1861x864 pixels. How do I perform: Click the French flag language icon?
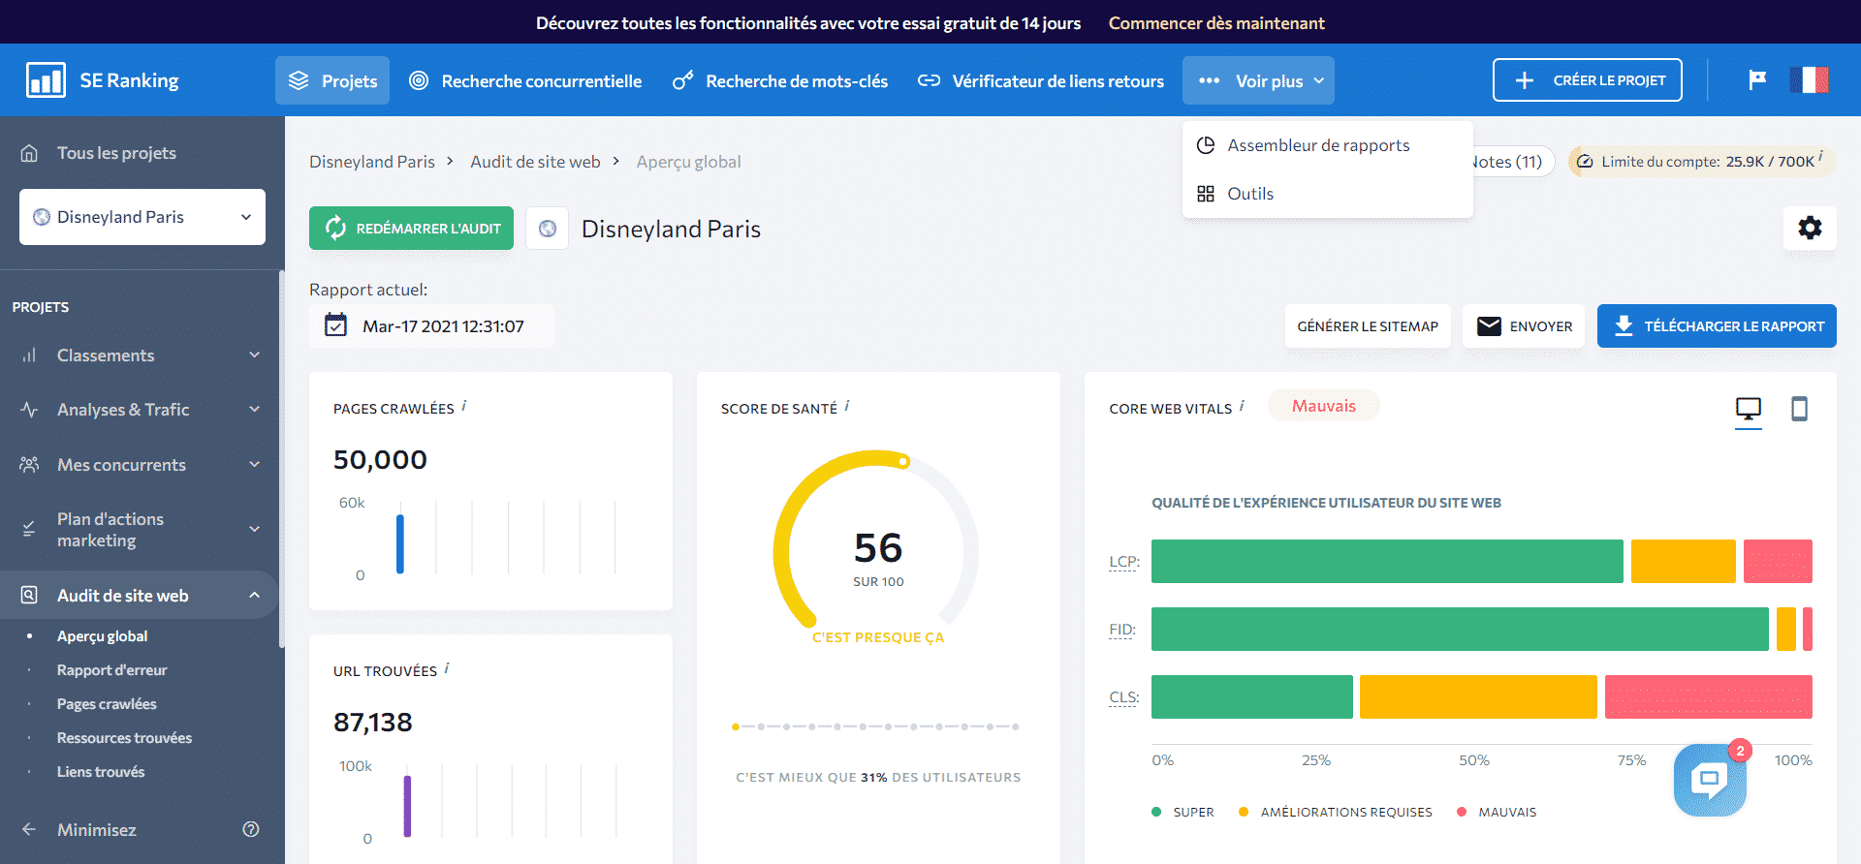coord(1808,80)
